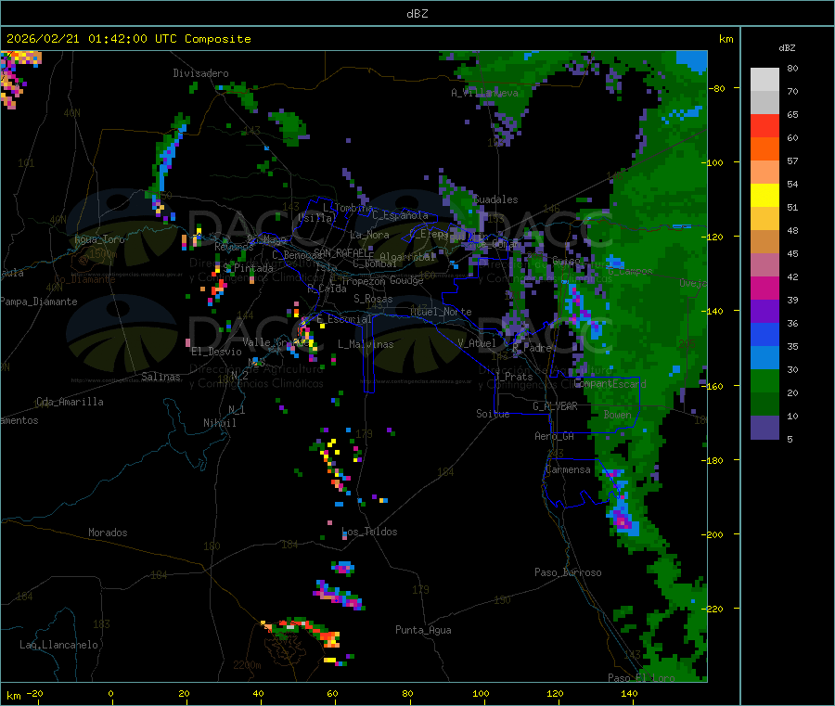Select the yellow 54 dBZ legend swatch

click(x=764, y=196)
